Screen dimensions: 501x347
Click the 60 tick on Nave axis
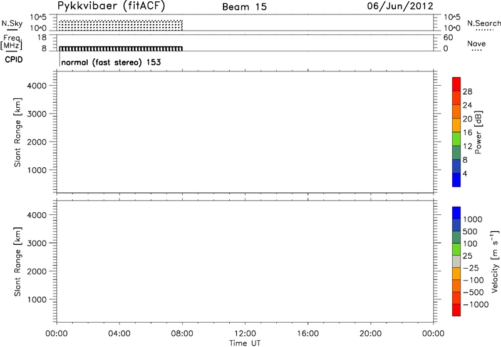click(448, 38)
